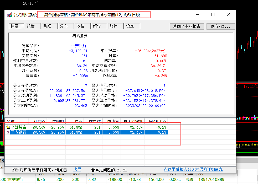The height and width of the screenshot is (184, 258).
Task: Click the 测试摘要 heading text
Action: [x=80, y=36]
